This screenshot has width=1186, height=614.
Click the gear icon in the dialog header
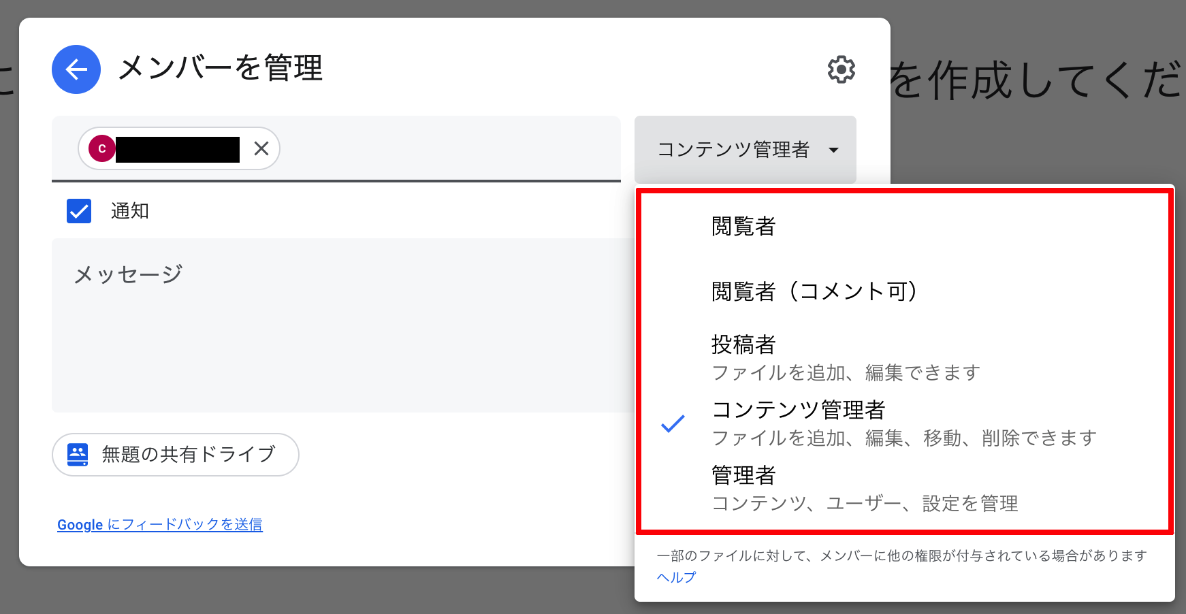842,69
